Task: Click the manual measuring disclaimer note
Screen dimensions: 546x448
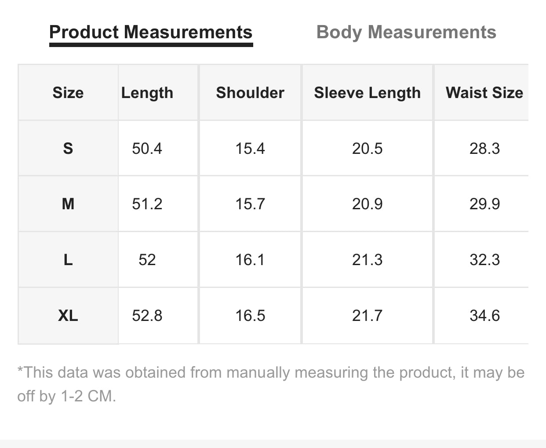Action: 271,384
